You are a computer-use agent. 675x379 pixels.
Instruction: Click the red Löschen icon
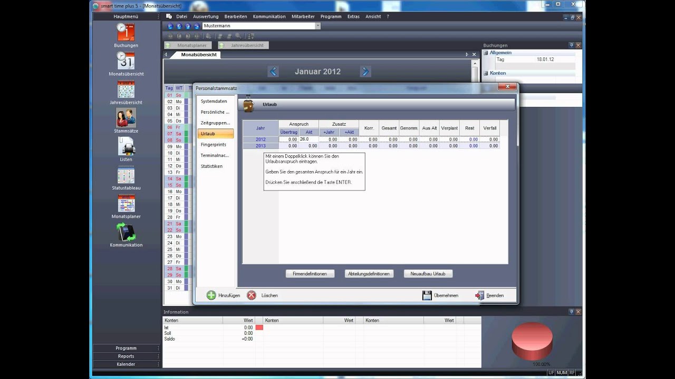coord(252,295)
